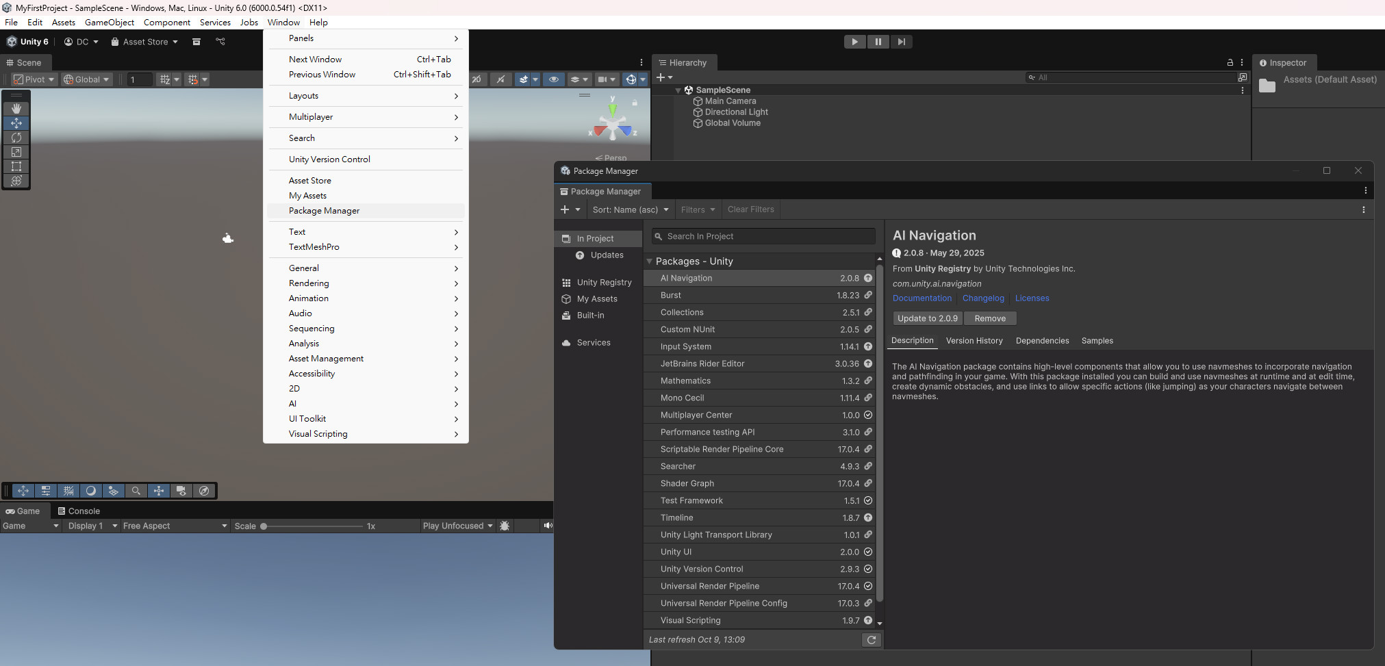Click Clear Filters button

(x=750, y=209)
